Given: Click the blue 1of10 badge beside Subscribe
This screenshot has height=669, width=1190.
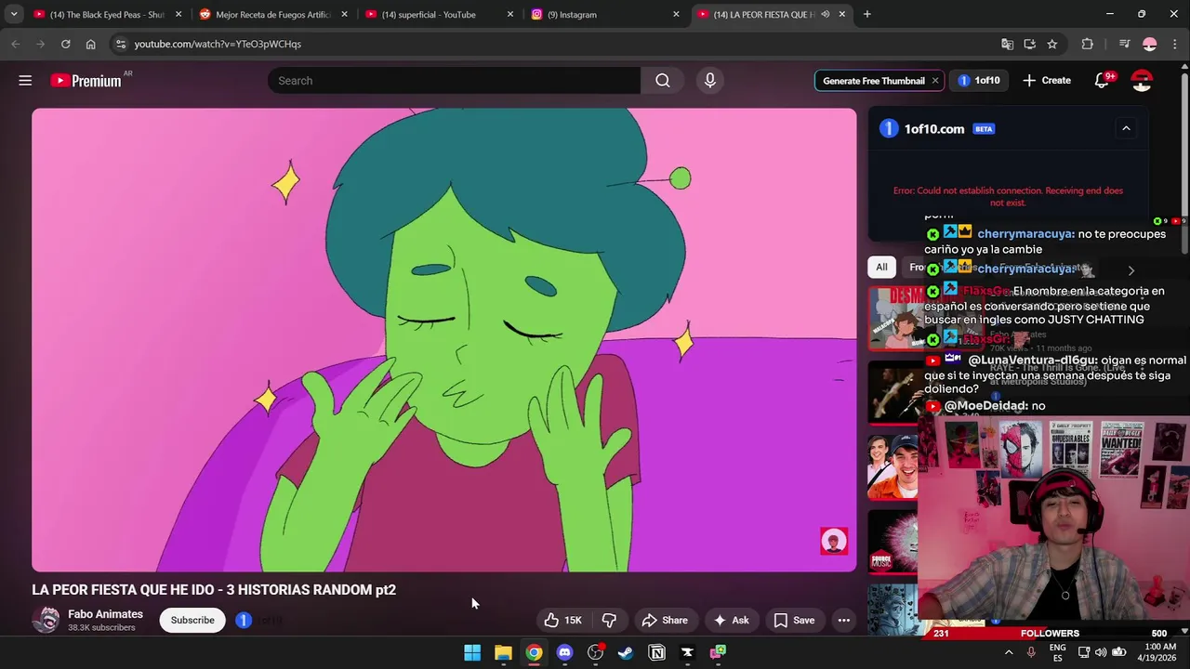Looking at the screenshot, I should (244, 620).
